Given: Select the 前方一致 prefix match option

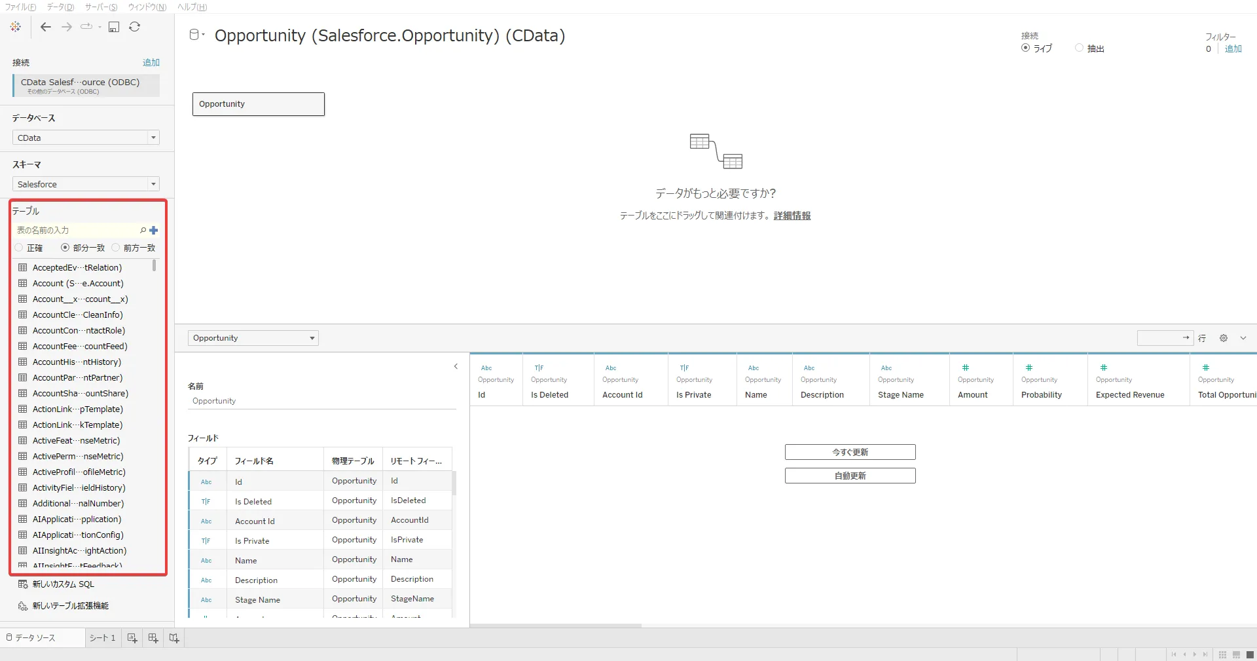Looking at the screenshot, I should click(x=116, y=248).
